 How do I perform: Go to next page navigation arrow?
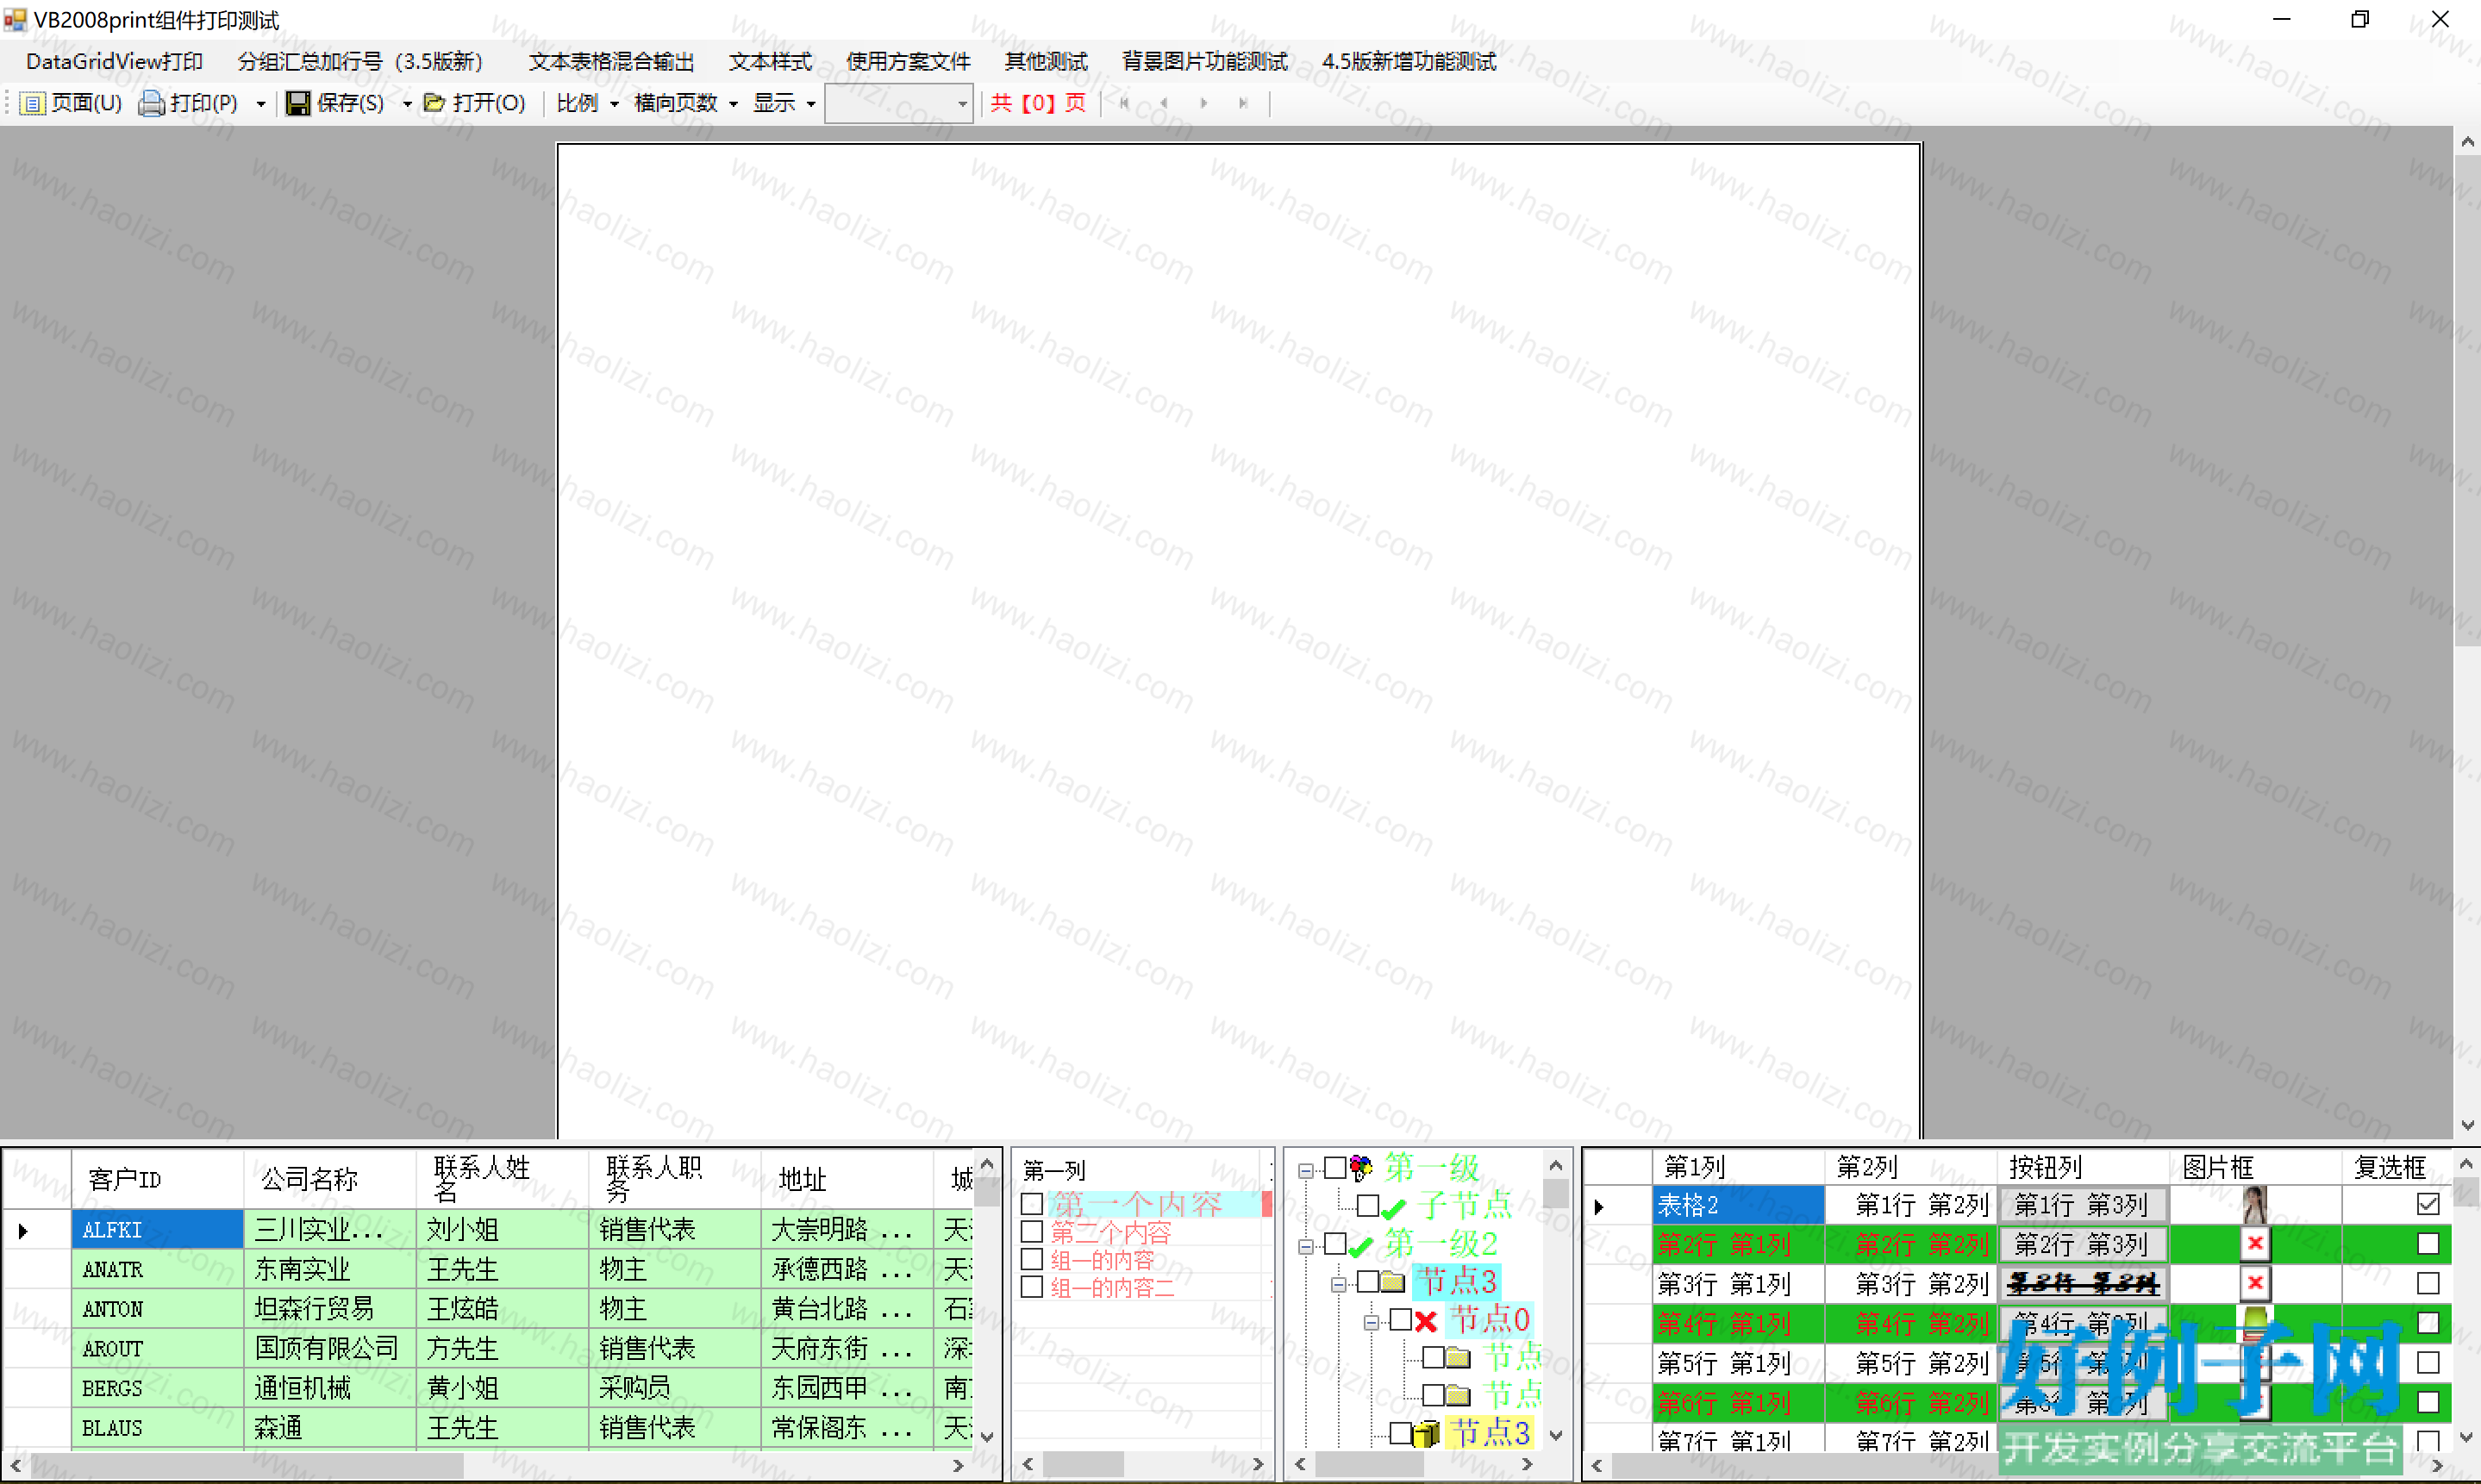pos(1204,103)
